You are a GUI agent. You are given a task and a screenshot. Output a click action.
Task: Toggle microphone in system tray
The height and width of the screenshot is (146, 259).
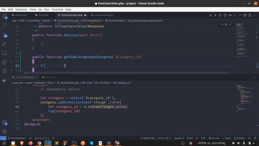244,143
